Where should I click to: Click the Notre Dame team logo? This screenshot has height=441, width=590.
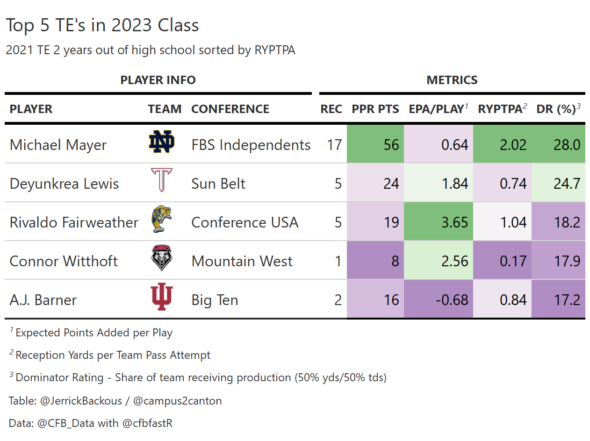click(x=162, y=142)
